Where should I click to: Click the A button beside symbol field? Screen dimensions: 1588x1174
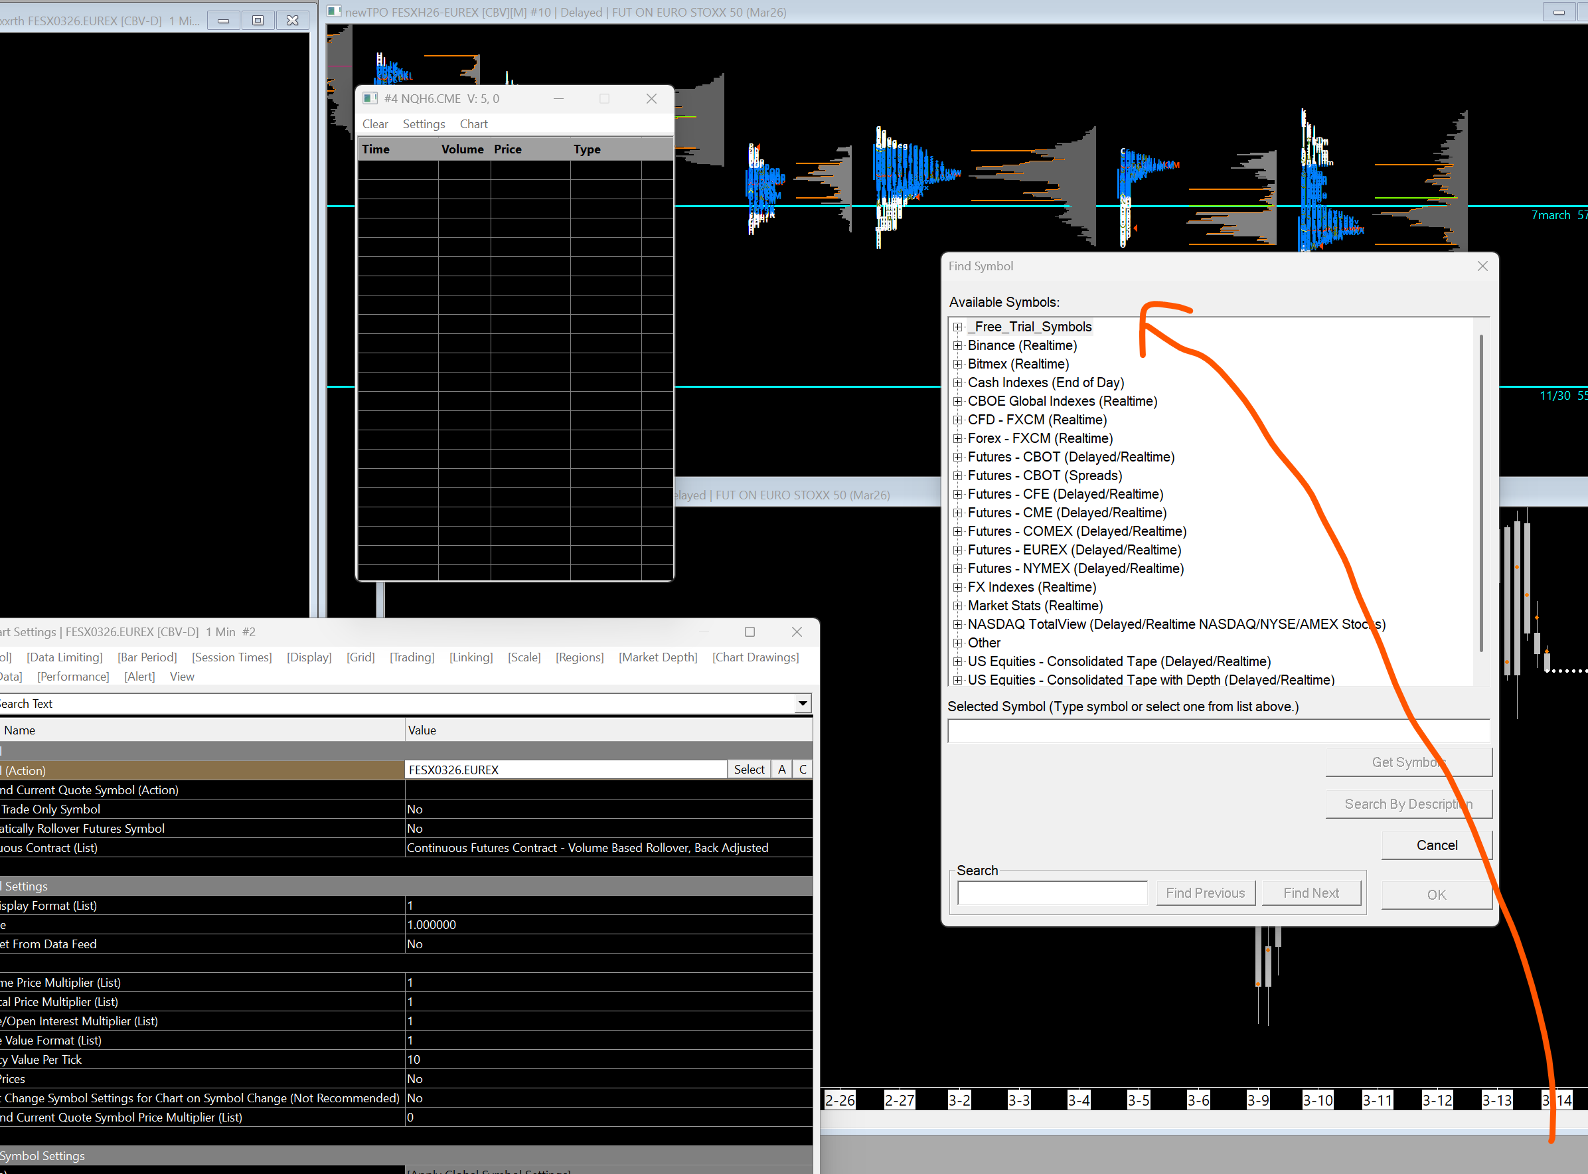pyautogui.click(x=781, y=770)
